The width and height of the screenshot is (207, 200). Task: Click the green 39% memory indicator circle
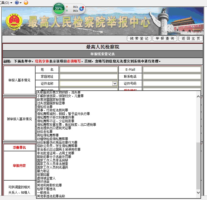(x=59, y=8)
